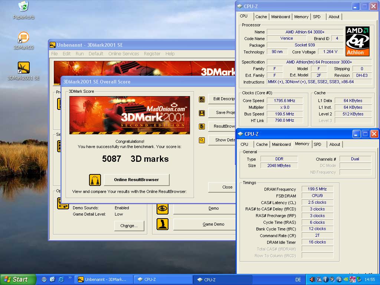The height and width of the screenshot is (285, 380).
Task: Open the Register menu in 3DMark2001
Action: click(x=152, y=54)
